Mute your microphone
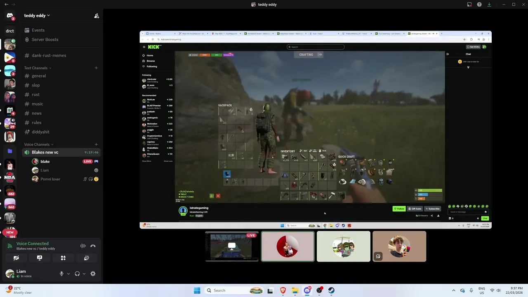Viewport: 528px width, 297px height. coord(61,273)
